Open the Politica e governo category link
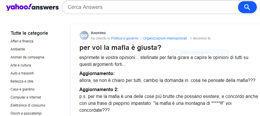The image size is (260, 116). coord(125,38)
